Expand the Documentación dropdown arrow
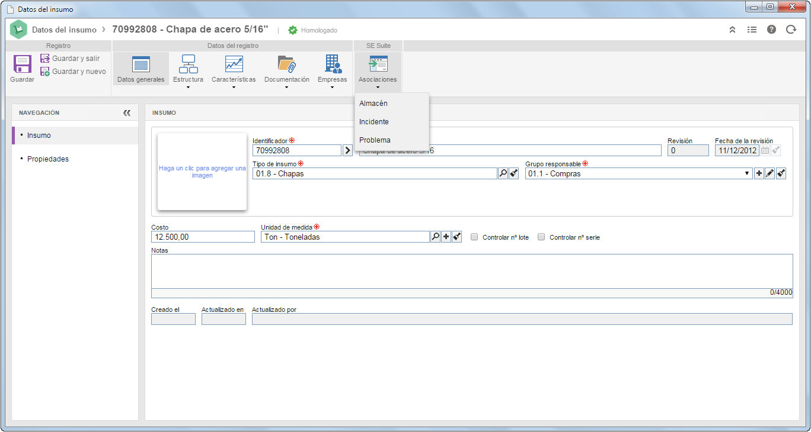The height and width of the screenshot is (432, 811). (x=286, y=88)
